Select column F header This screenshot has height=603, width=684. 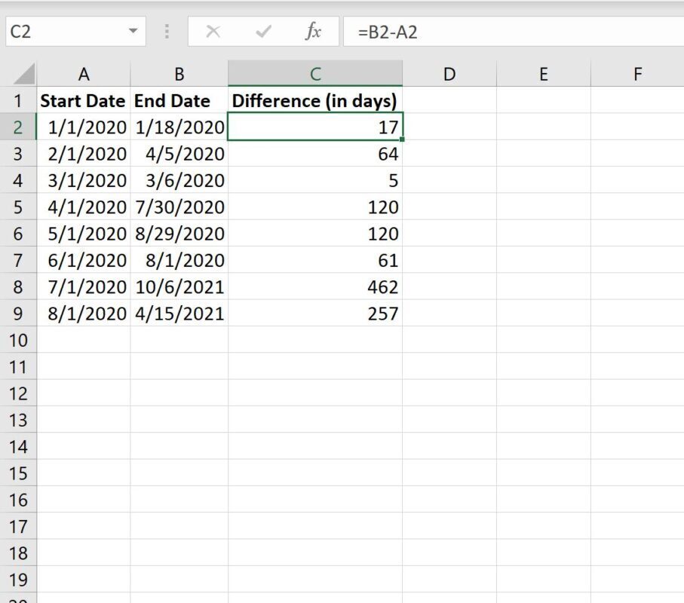637,74
